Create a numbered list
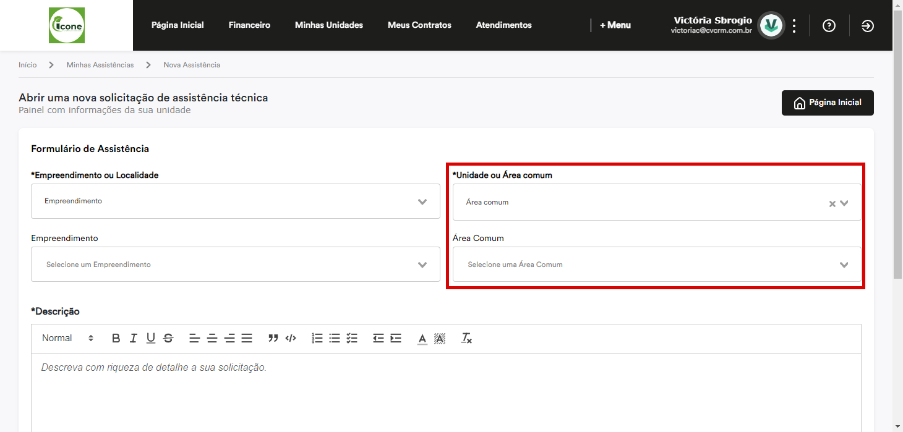Screen dimensions: 903x432 (x=317, y=338)
